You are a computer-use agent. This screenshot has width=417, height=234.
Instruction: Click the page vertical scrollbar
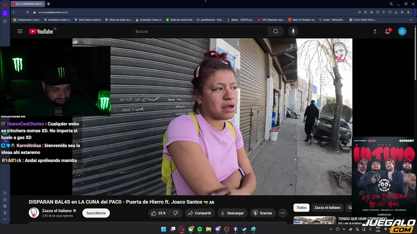point(415,54)
